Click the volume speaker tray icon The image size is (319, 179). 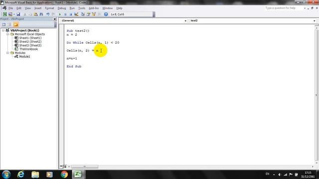click(x=280, y=175)
